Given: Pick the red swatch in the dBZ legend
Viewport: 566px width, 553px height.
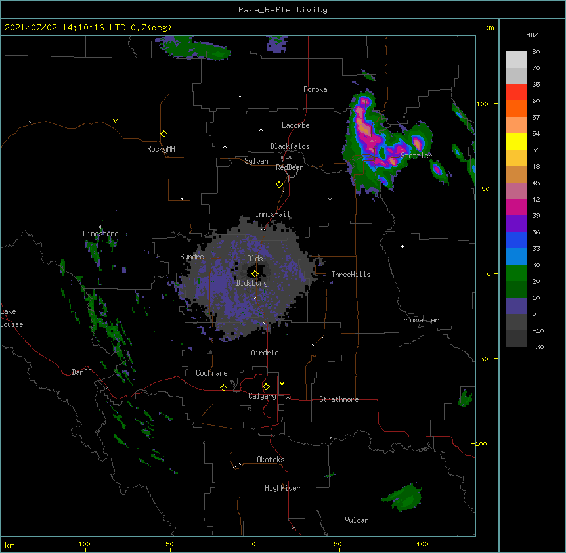Looking at the screenshot, I should click(x=516, y=93).
